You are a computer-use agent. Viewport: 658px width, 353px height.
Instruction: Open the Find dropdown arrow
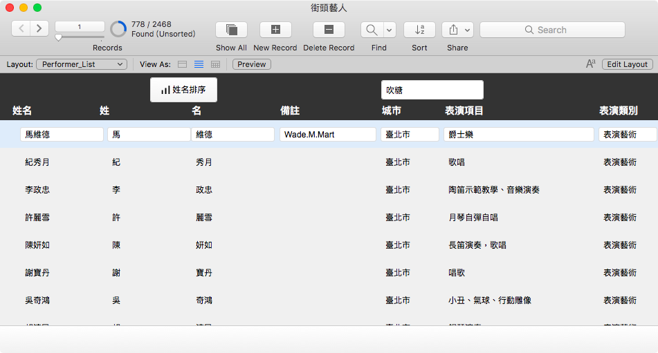(x=390, y=30)
